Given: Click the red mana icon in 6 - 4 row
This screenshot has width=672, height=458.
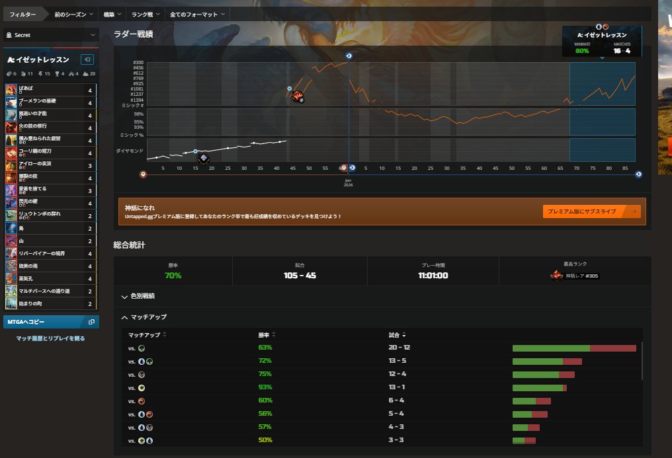Looking at the screenshot, I should click(x=142, y=401).
